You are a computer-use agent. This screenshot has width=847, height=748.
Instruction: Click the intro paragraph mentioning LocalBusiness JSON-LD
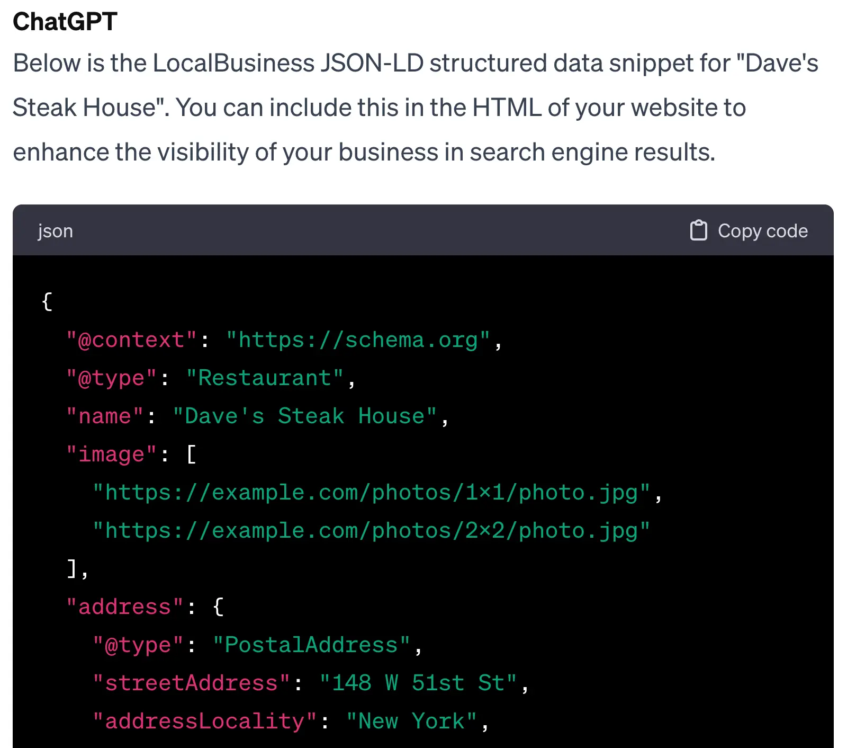pyautogui.click(x=415, y=108)
